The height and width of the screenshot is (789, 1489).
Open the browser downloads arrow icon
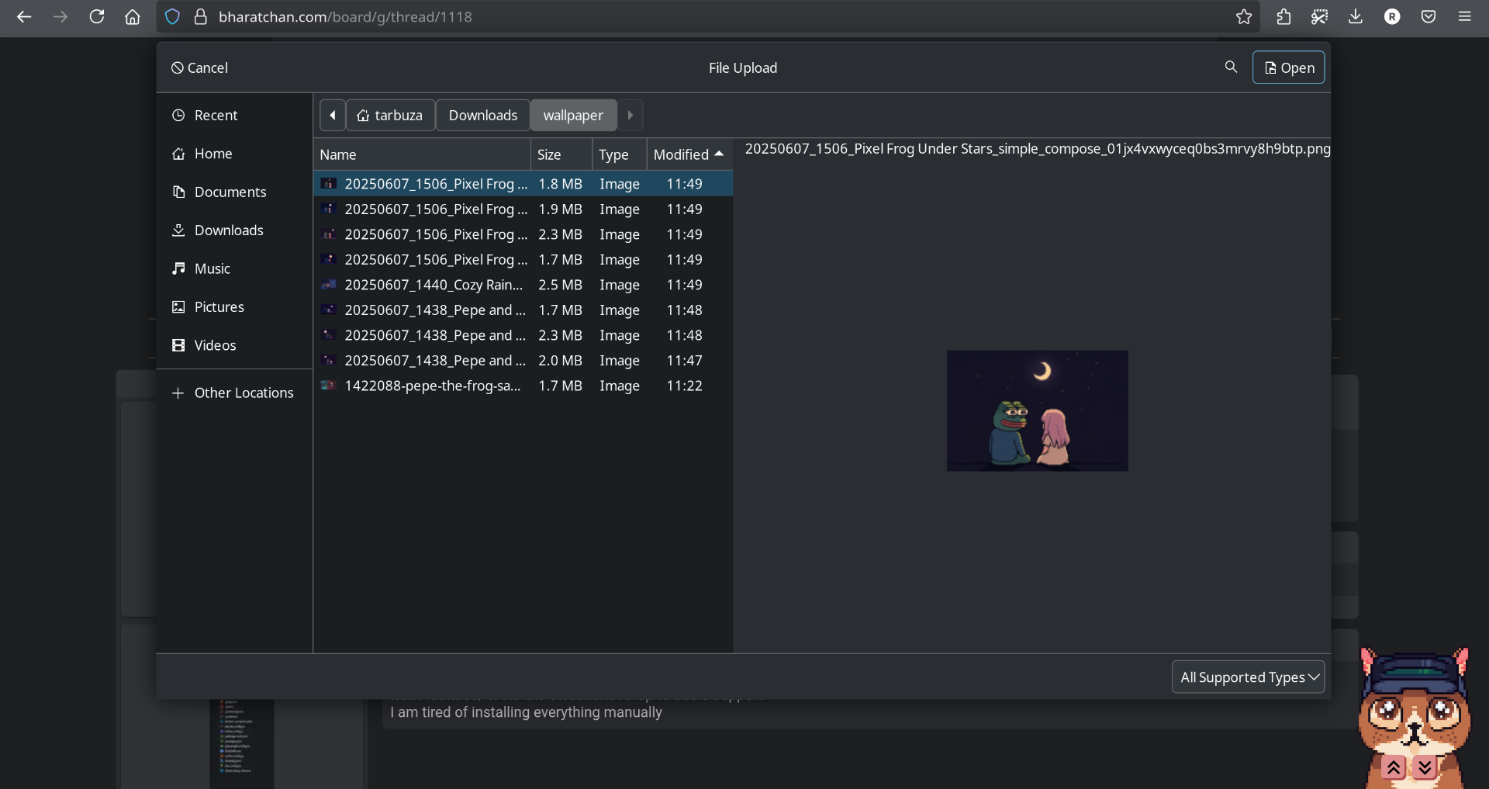pyautogui.click(x=1356, y=17)
